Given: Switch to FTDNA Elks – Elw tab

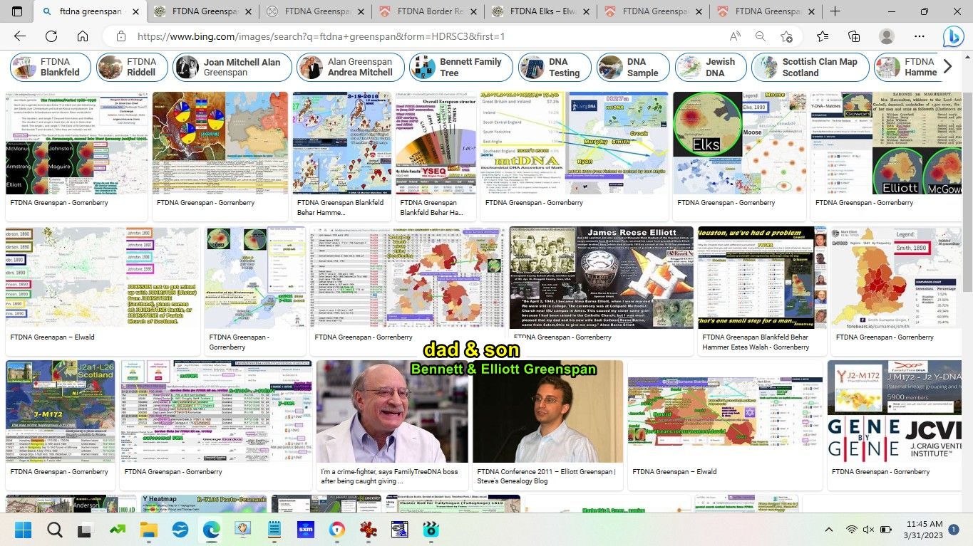Looking at the screenshot, I should click(540, 11).
